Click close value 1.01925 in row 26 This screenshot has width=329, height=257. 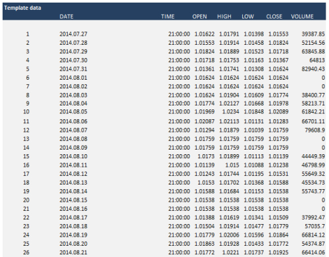pyautogui.click(x=278, y=252)
